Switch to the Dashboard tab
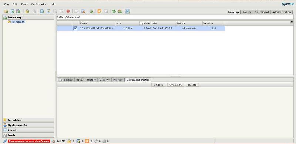 pos(262,12)
